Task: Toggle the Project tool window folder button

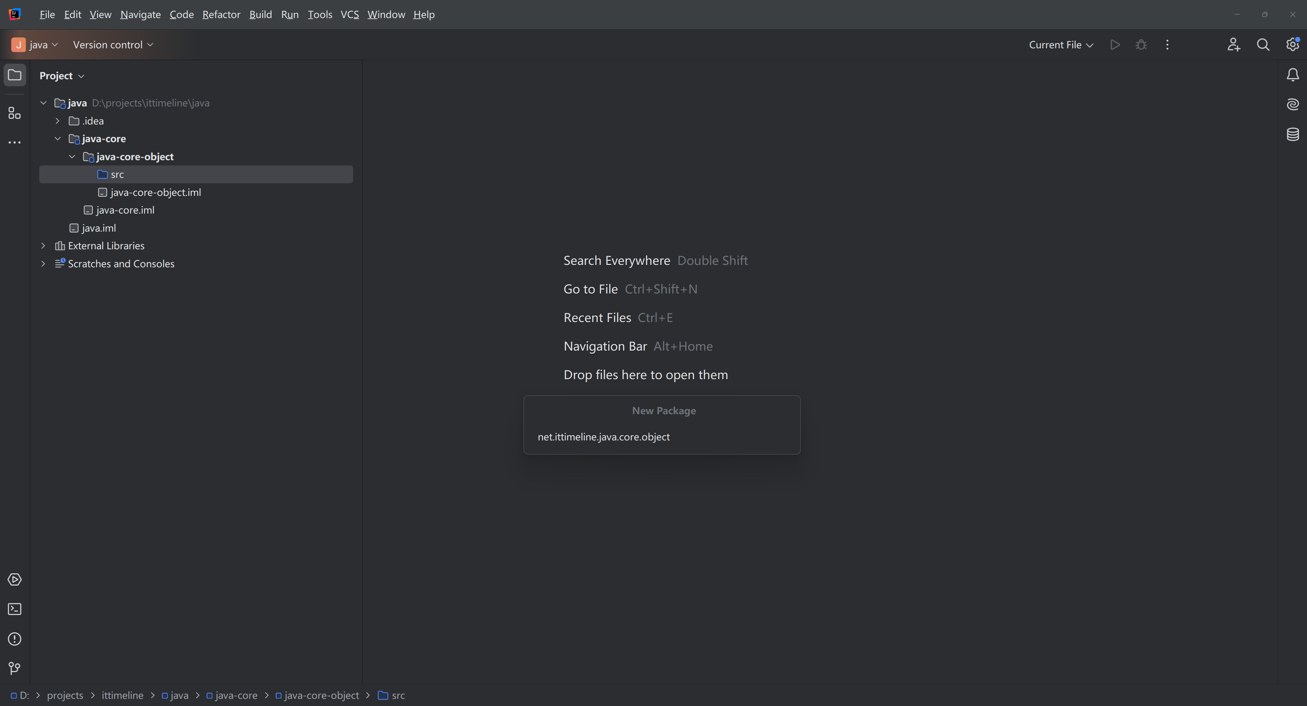Action: tap(15, 75)
